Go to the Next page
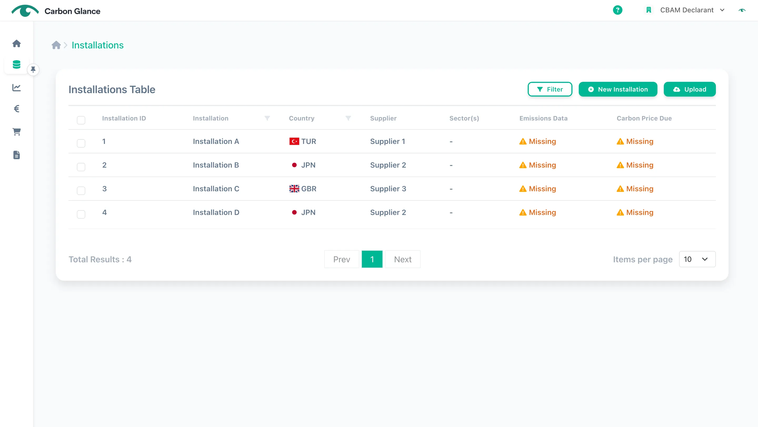Image resolution: width=758 pixels, height=427 pixels. click(402, 259)
